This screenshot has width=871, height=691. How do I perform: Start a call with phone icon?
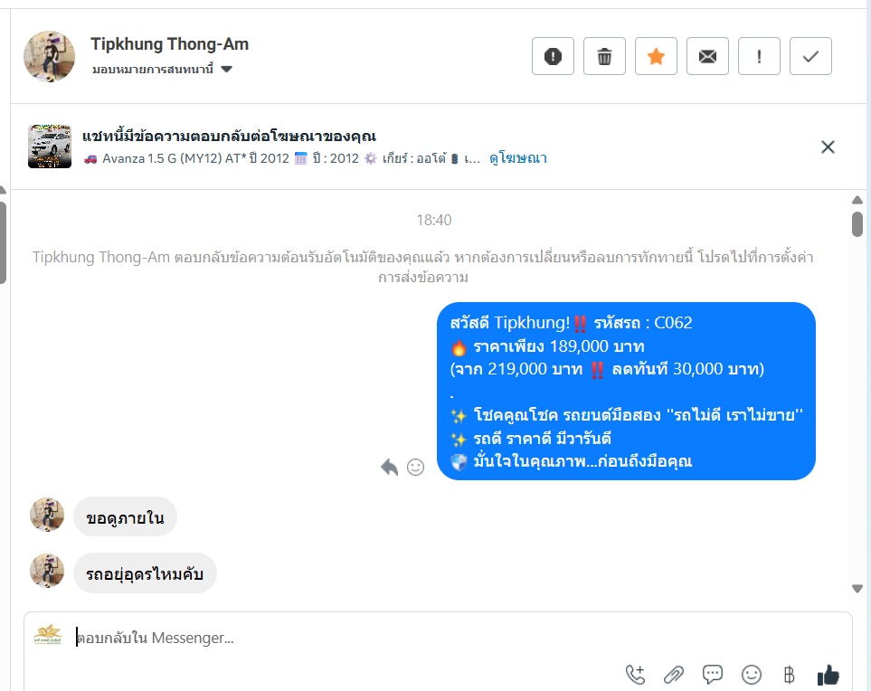click(x=636, y=675)
